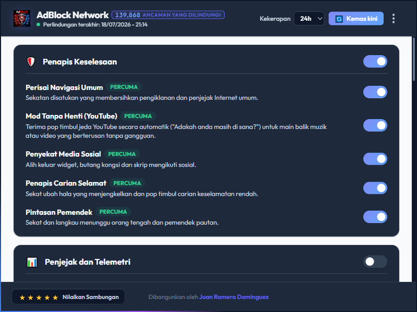Click the 139,868 Ancaman Yang Dilindungi badge

[168, 15]
